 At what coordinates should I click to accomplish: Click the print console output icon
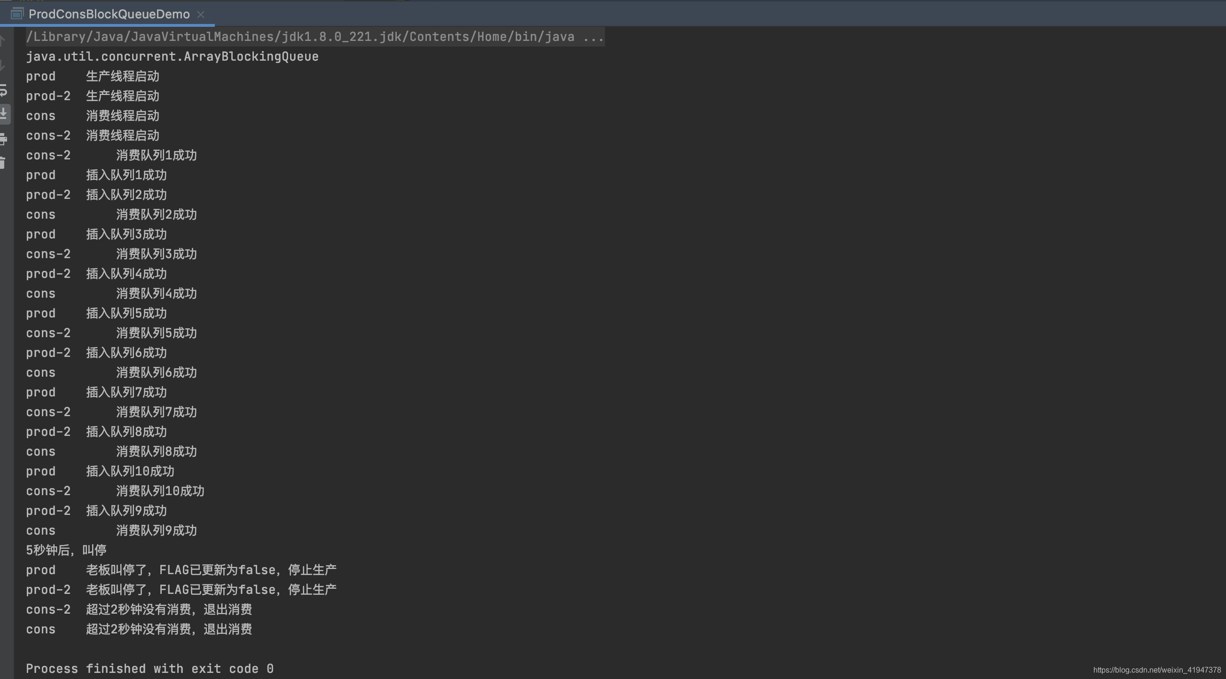click(x=3, y=139)
